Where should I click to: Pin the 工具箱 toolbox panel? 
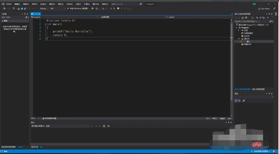click(x=25, y=14)
